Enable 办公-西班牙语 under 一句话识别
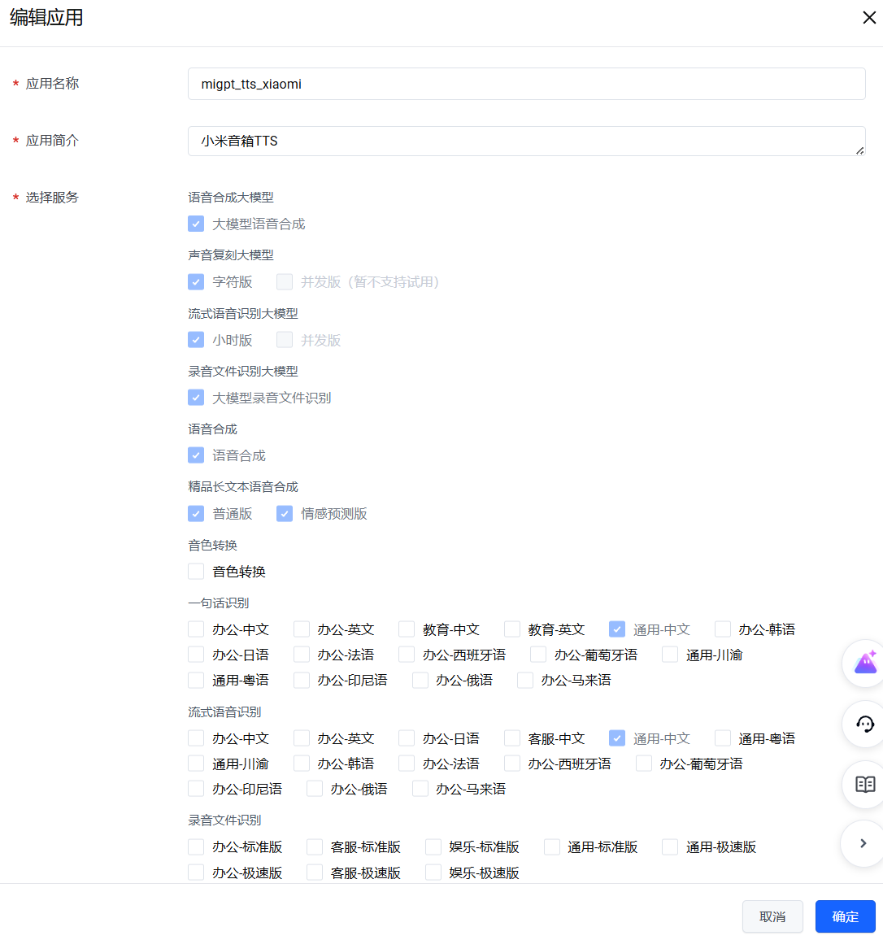Image resolution: width=883 pixels, height=940 pixels. (407, 655)
